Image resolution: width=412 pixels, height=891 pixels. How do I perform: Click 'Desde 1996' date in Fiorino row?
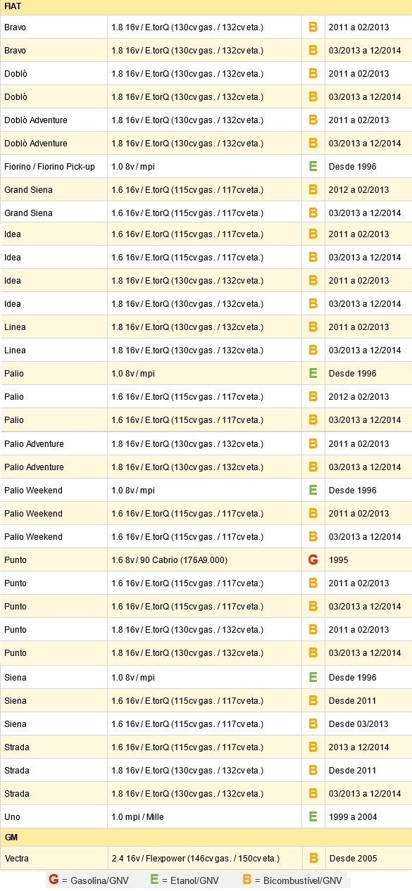click(352, 167)
